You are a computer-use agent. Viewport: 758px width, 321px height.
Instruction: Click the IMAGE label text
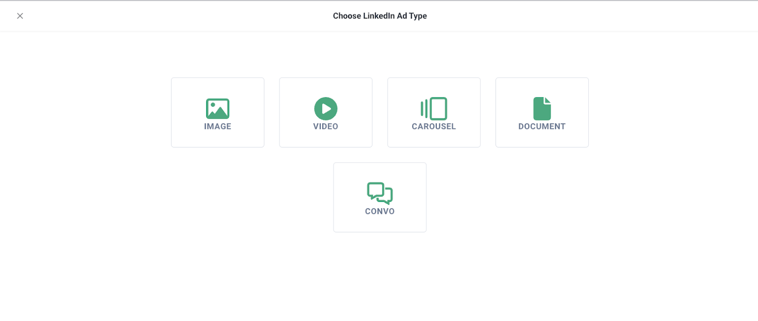tap(217, 127)
